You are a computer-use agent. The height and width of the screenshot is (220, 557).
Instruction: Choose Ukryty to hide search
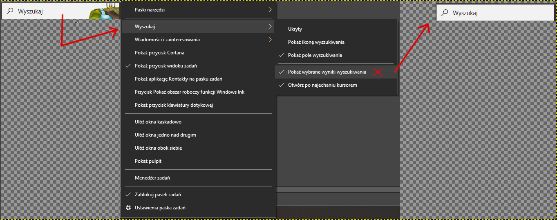pyautogui.click(x=295, y=29)
